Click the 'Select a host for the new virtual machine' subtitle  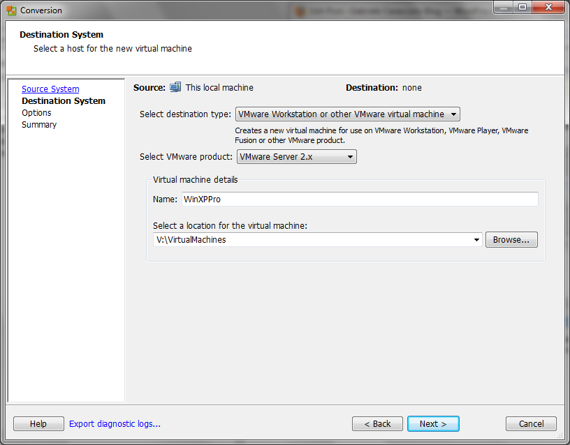(x=112, y=49)
